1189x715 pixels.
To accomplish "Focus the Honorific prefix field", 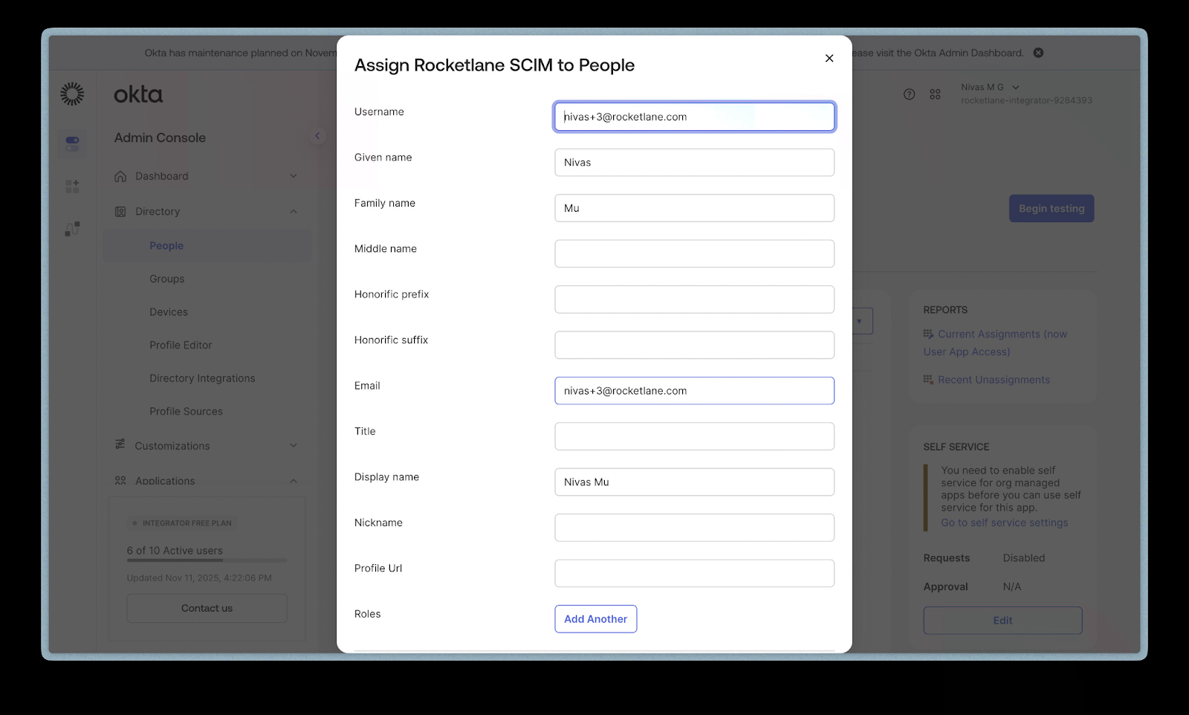I will click(695, 300).
